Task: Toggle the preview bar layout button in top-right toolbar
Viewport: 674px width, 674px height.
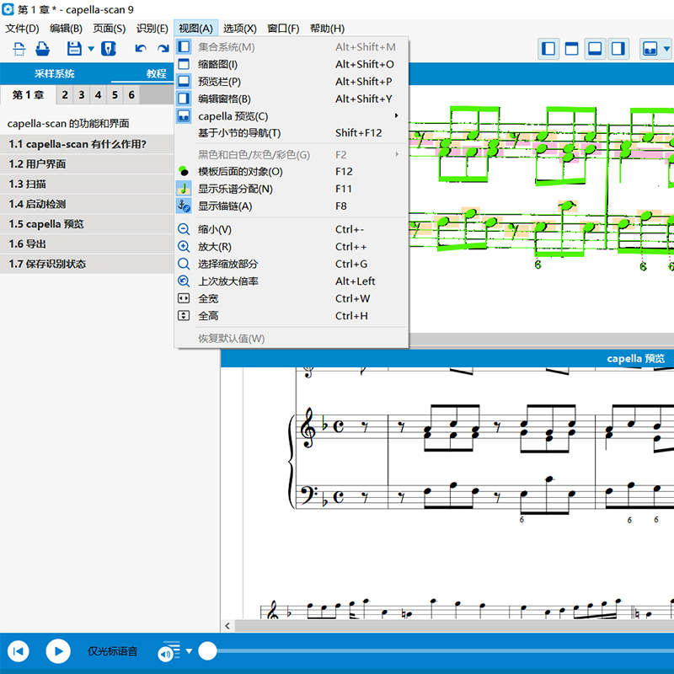Action: (595, 49)
